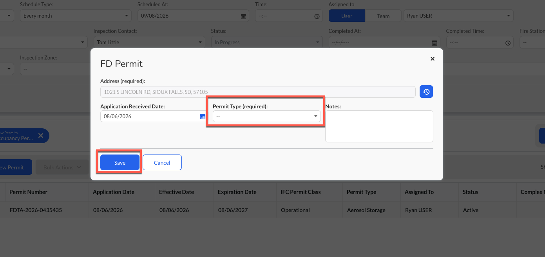Open the Status In Progress dropdown

pos(267,42)
